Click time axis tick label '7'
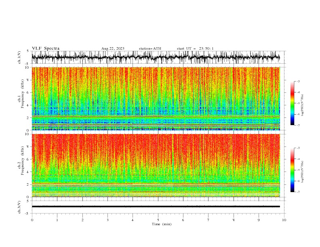 point(208,220)
